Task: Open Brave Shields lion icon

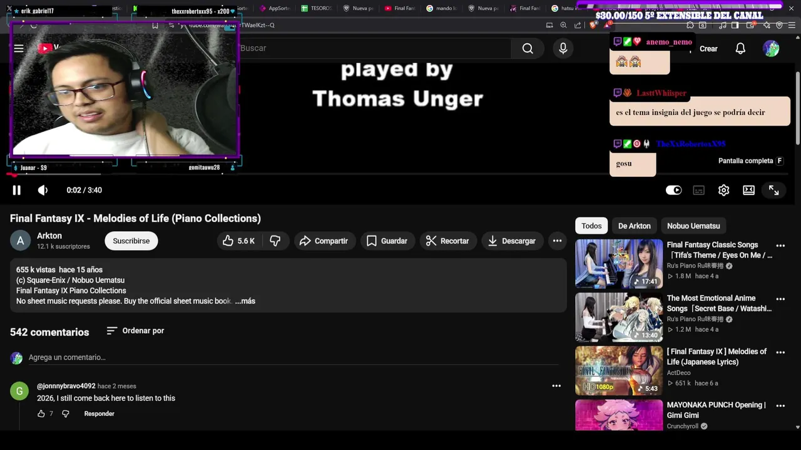Action: point(593,25)
